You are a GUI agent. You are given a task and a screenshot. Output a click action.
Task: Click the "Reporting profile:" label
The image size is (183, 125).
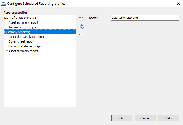coord(15,13)
